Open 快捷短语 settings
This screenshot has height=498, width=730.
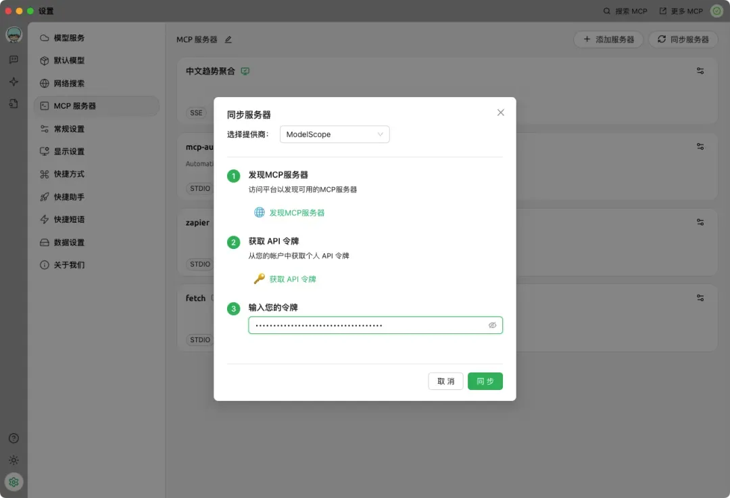(97, 219)
